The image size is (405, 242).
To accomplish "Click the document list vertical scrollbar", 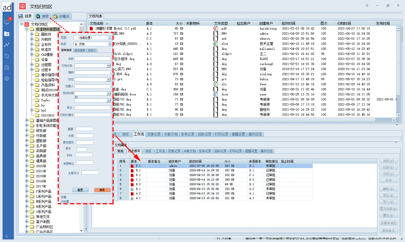I will 398,72.
